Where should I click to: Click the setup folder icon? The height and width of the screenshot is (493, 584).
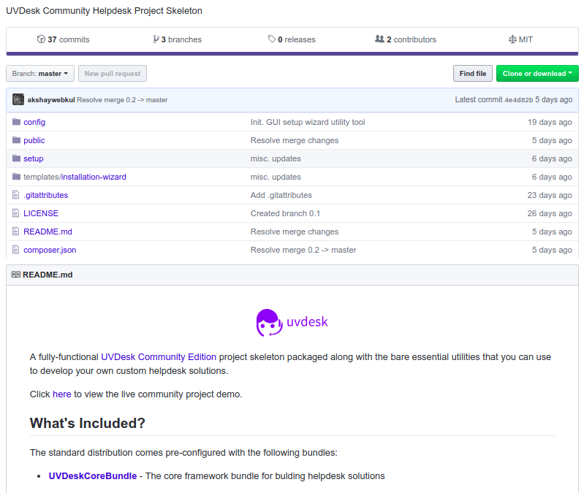16,158
